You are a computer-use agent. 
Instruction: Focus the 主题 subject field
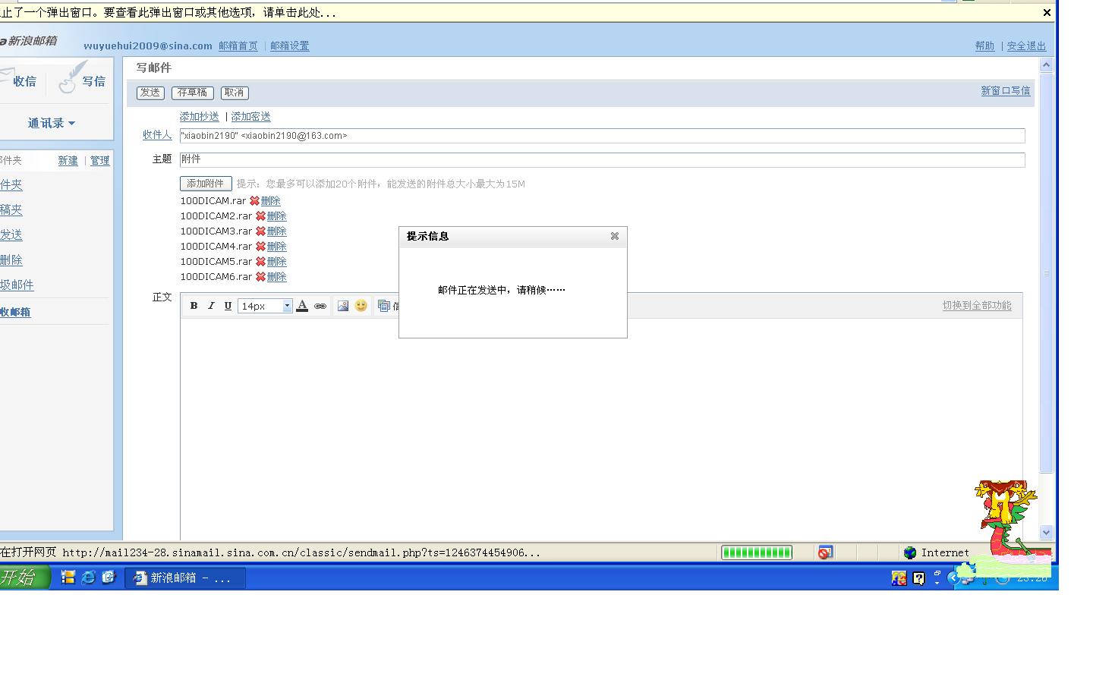click(x=603, y=160)
